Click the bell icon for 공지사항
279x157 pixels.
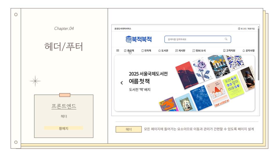pyautogui.click(x=244, y=51)
